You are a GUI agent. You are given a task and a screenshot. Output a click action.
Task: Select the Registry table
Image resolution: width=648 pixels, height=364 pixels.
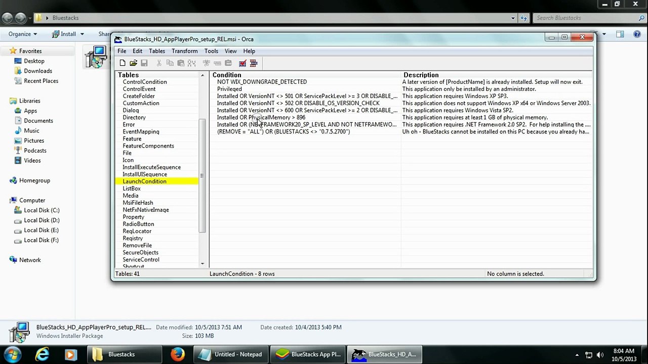point(133,238)
